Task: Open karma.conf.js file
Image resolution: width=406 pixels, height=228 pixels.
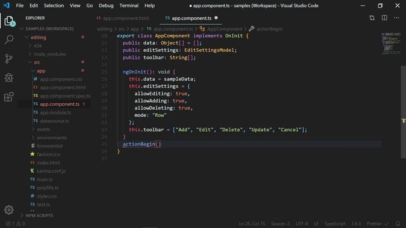Action: [x=51, y=171]
